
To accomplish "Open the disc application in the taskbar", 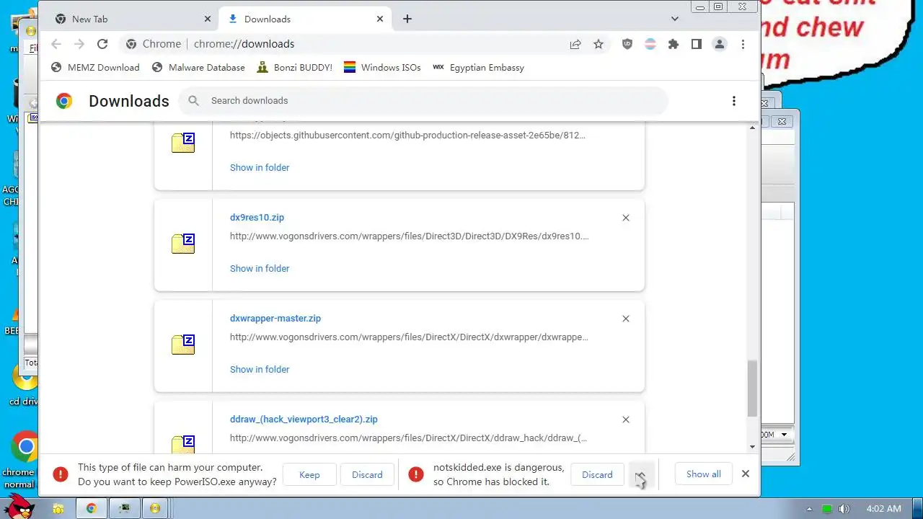I will (155, 508).
